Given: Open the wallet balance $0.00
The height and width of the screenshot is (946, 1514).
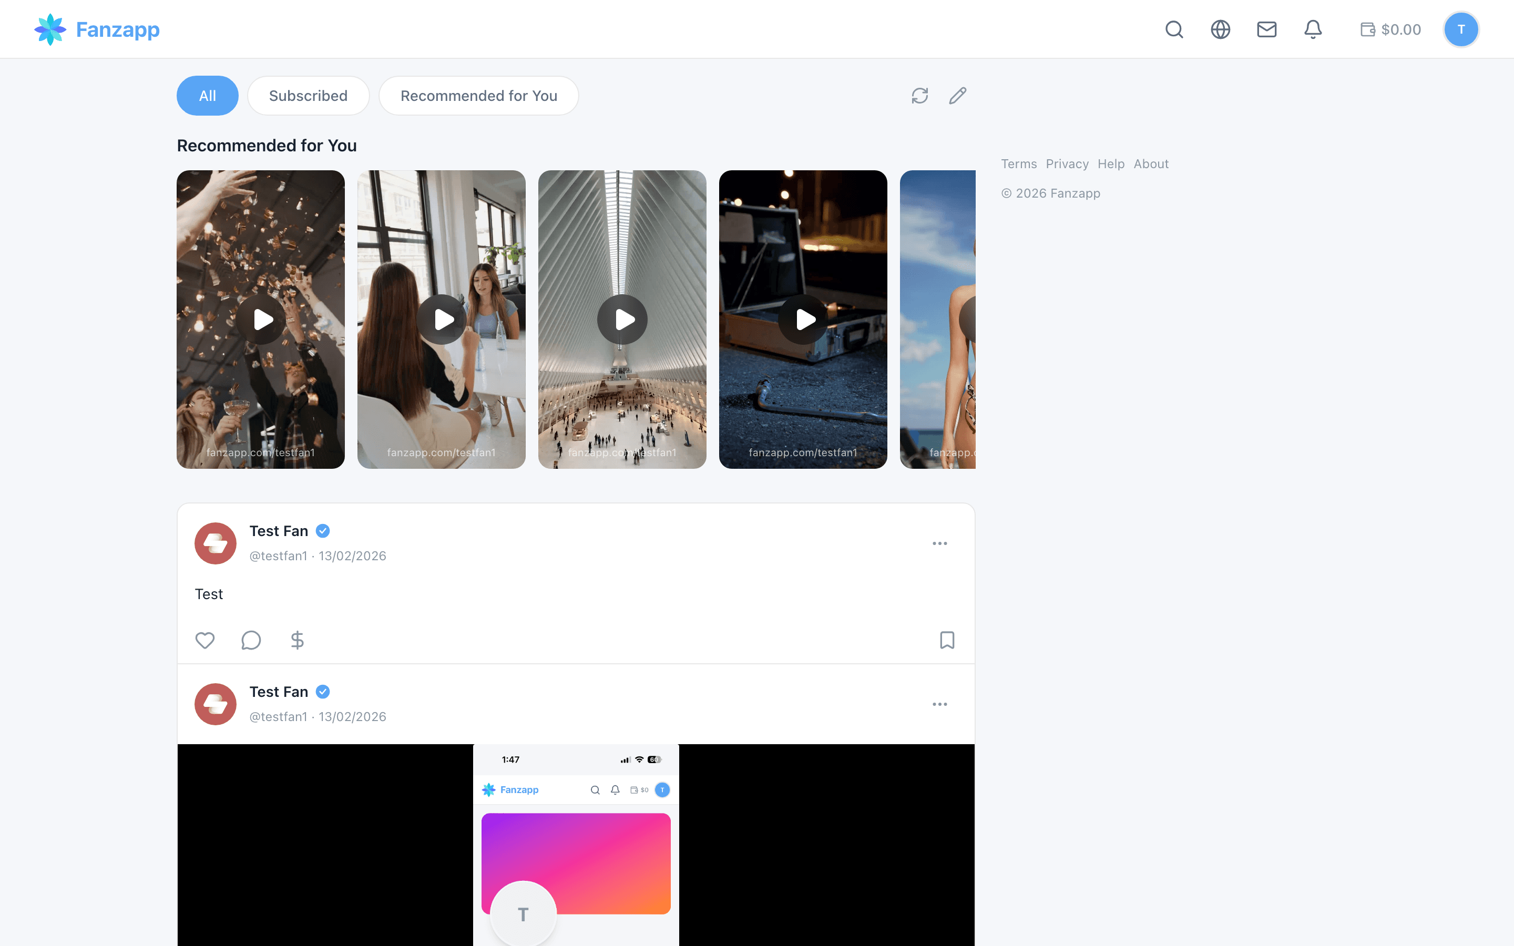Looking at the screenshot, I should 1390,29.
